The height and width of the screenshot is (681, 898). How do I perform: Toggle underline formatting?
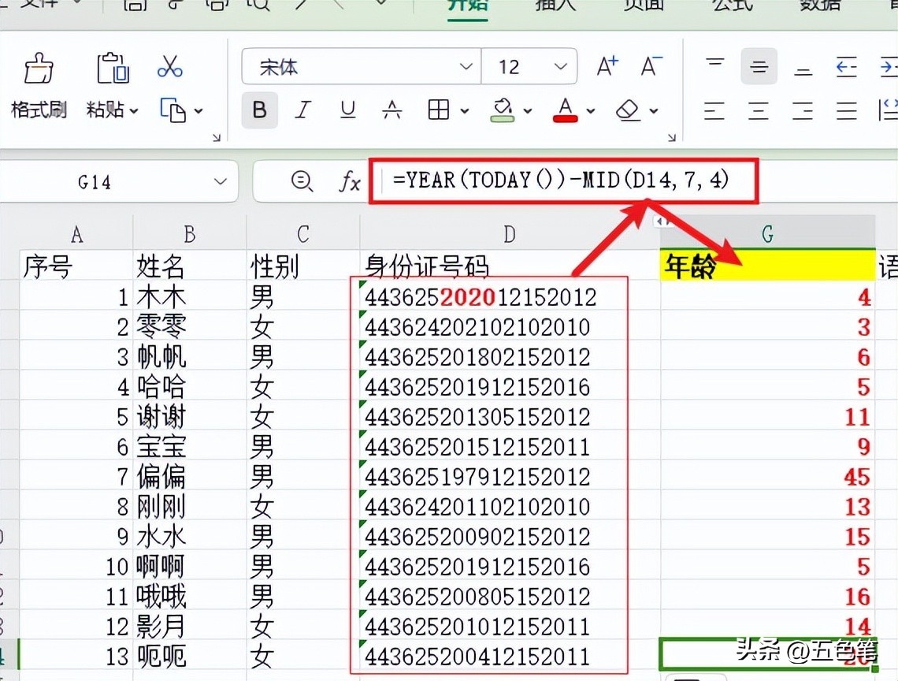tap(347, 110)
